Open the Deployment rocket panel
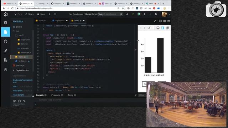The height and width of the screenshot is (128, 228). point(6,51)
